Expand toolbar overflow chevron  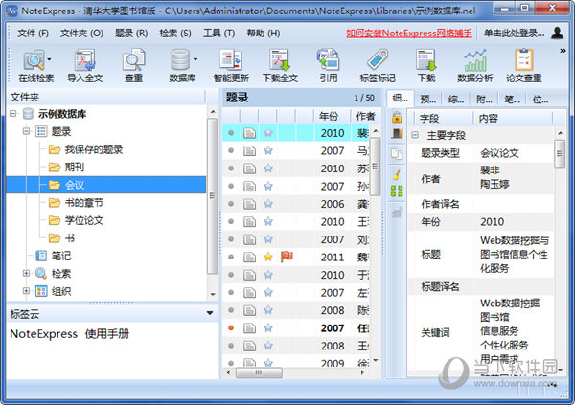[x=563, y=51]
